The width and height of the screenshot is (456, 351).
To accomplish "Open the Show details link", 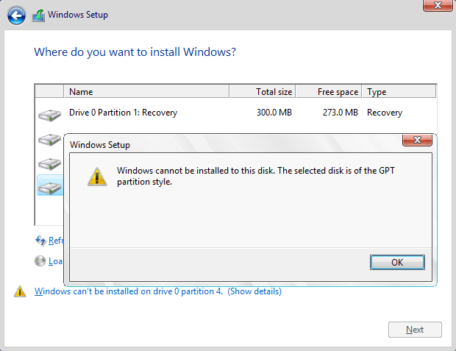I will click(254, 291).
